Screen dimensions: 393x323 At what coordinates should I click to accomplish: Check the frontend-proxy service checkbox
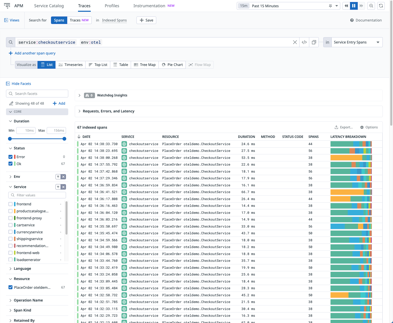click(10, 218)
